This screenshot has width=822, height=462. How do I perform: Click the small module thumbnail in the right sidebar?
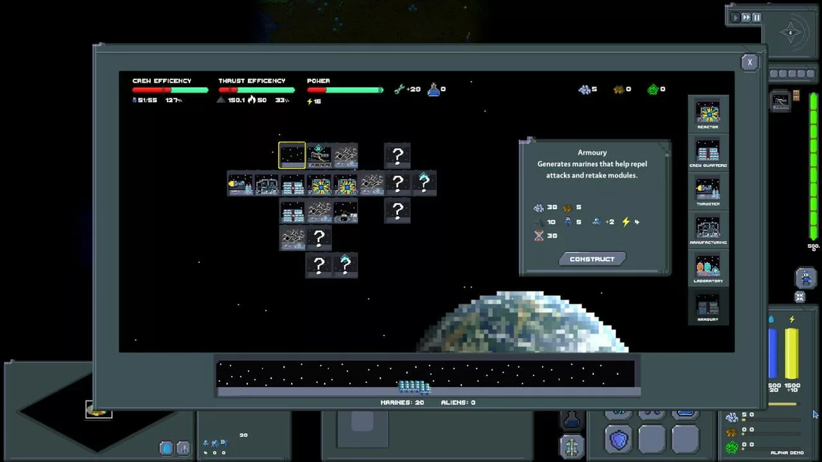(781, 101)
